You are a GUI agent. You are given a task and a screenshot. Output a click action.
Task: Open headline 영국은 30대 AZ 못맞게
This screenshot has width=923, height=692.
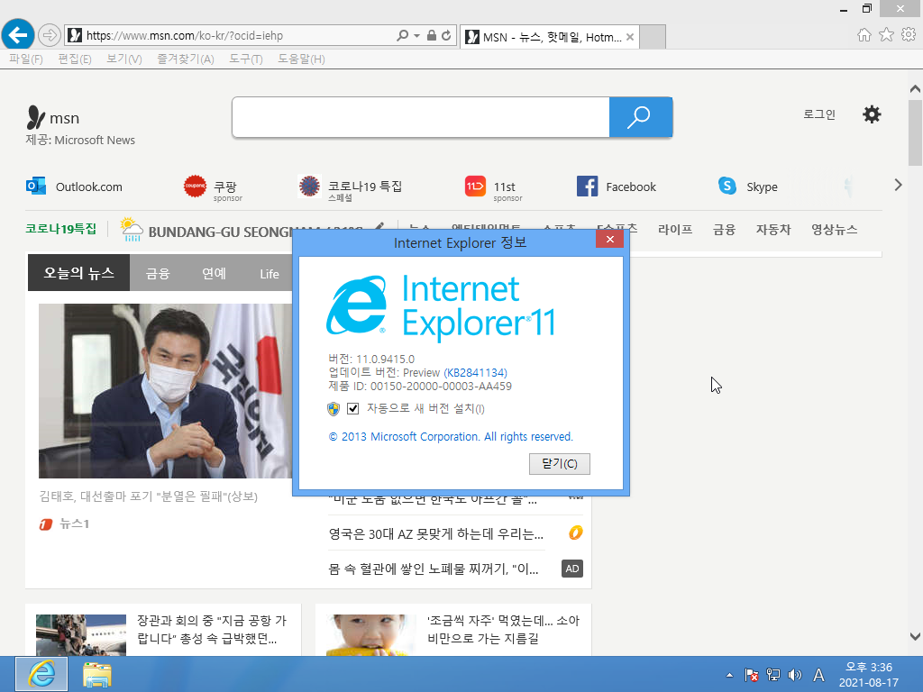click(x=435, y=534)
